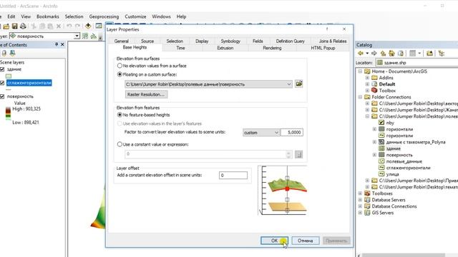Save the scene with the floppy disk icon
Screen dimensions: 458x257
[x=14, y=26]
